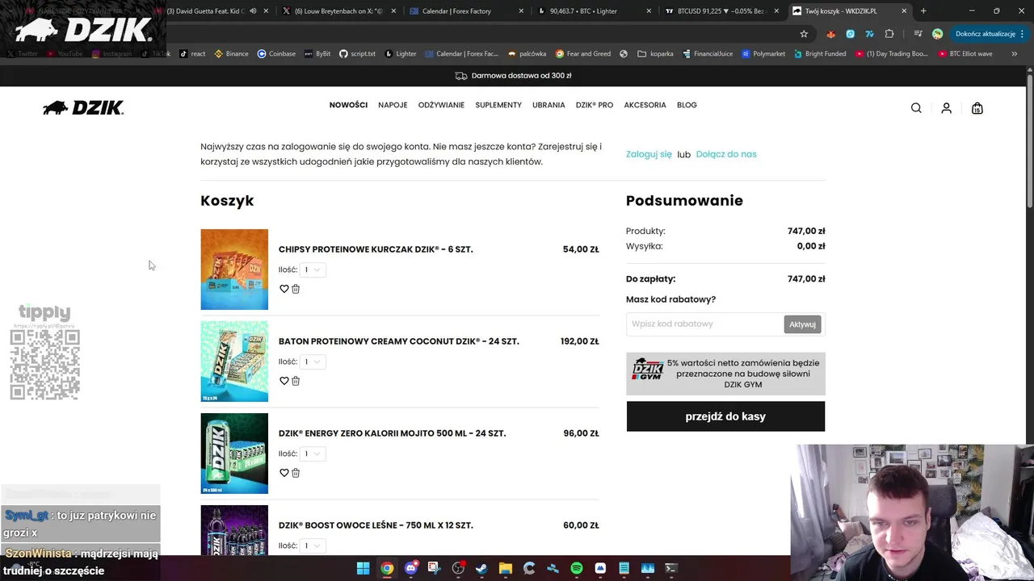Image resolution: width=1034 pixels, height=581 pixels.
Task: Add Baton Creamy Coconut to wishlist heart
Action: click(x=284, y=381)
